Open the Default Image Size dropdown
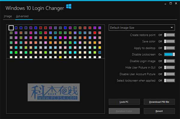Viewport: 180px width, 119px height. (x=142, y=28)
